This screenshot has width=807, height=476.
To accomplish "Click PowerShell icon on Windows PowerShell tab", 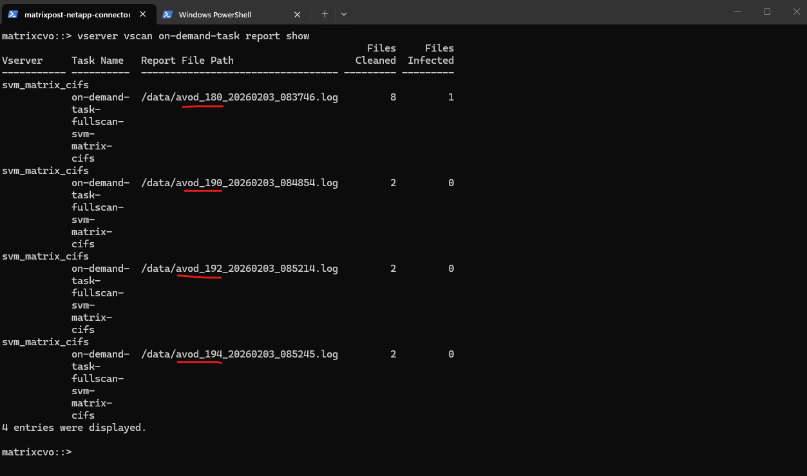I will [167, 14].
